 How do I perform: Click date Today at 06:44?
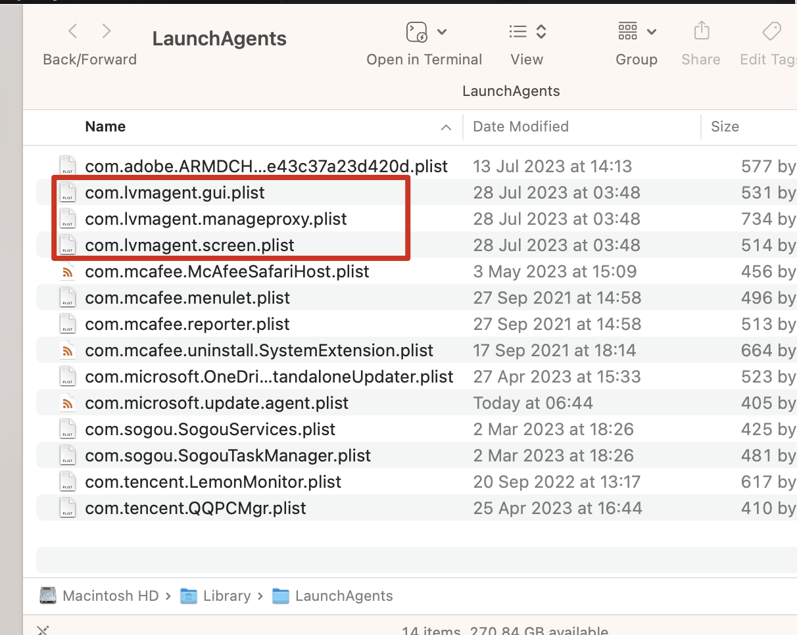(x=533, y=403)
